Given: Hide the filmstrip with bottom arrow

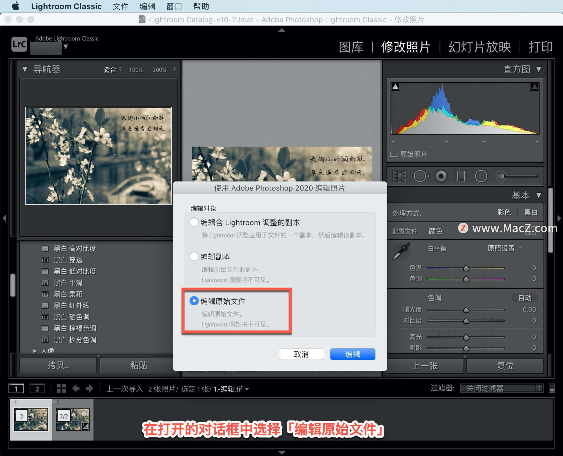Looking at the screenshot, I should tap(281, 453).
